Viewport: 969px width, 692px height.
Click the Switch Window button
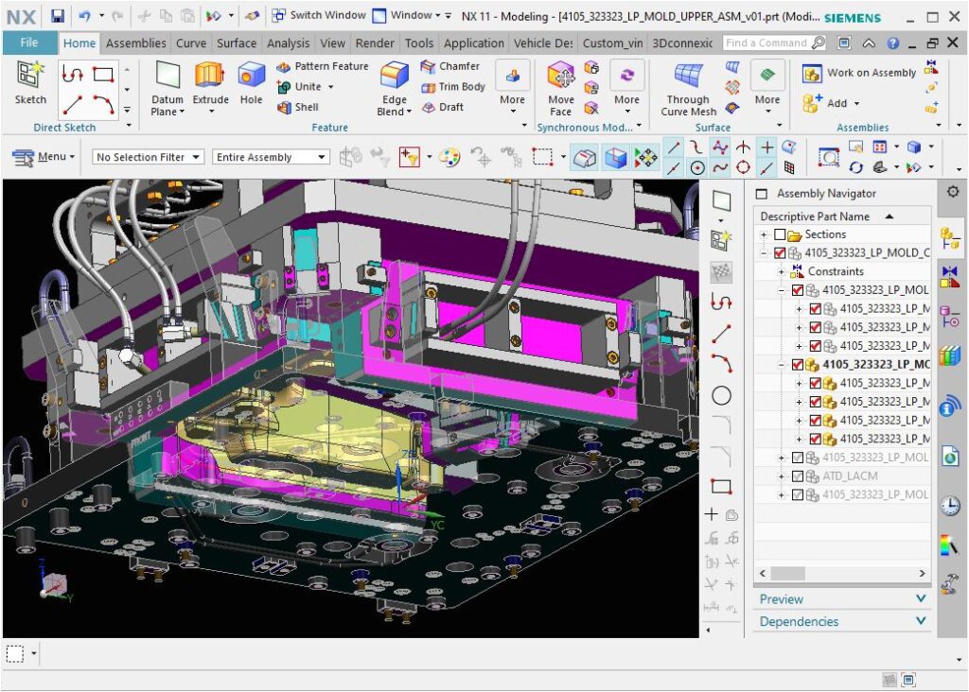point(319,15)
